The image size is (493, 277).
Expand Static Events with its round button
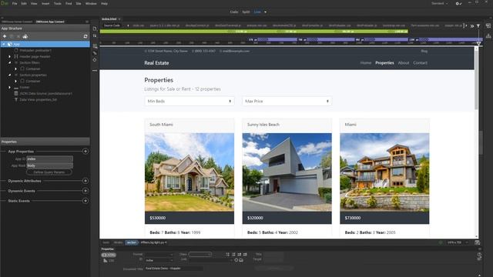[86, 201]
